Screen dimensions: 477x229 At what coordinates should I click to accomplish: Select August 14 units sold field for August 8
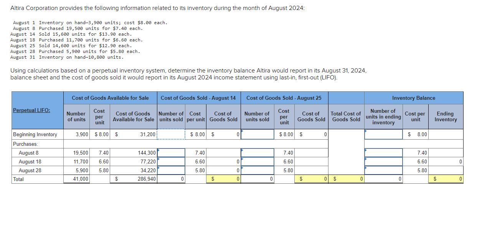(x=171, y=153)
